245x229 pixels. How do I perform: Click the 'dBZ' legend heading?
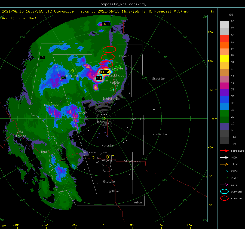(231, 14)
